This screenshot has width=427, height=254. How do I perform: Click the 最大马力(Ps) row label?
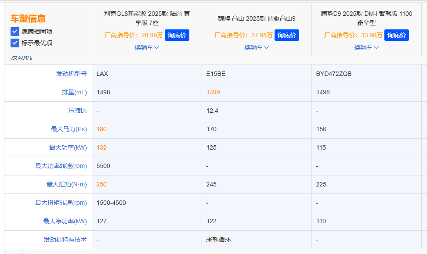point(69,129)
